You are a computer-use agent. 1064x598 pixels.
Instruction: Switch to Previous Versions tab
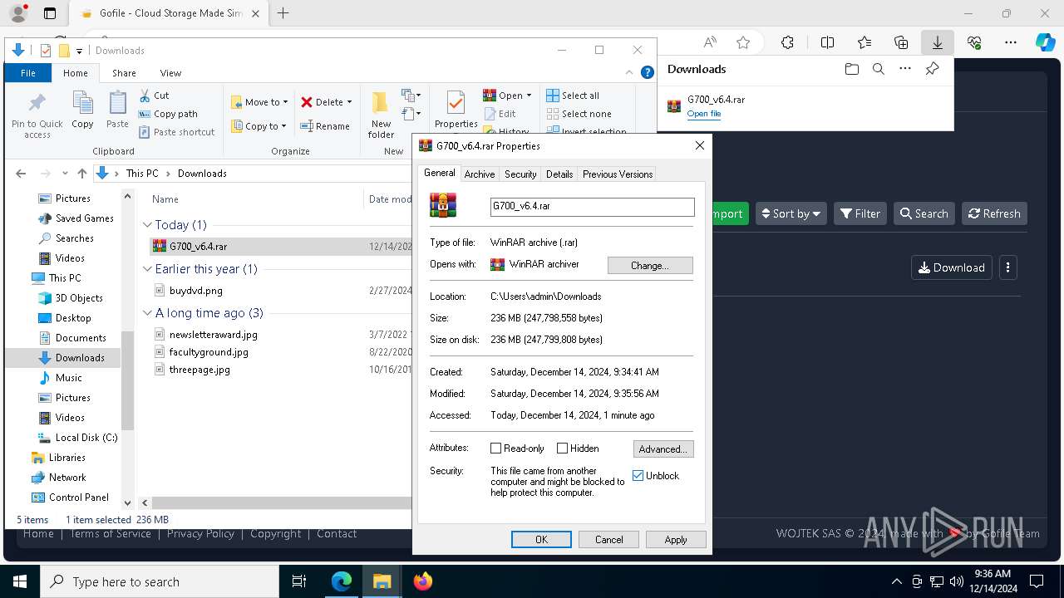pos(618,174)
